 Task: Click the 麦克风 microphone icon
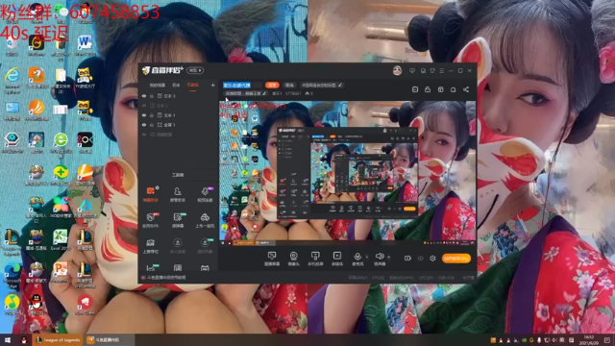click(x=357, y=257)
